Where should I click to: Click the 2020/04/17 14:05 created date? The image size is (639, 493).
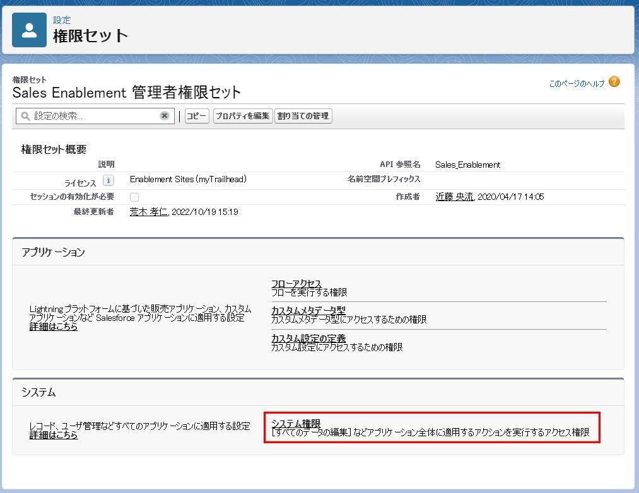point(510,197)
